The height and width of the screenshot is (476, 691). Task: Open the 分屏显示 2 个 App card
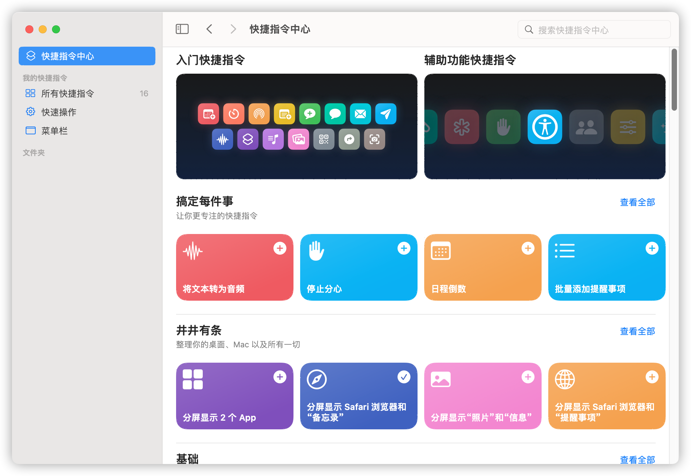(235, 396)
